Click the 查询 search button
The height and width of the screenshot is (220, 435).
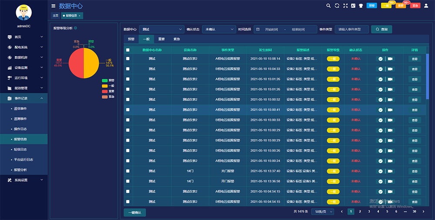[381, 29]
